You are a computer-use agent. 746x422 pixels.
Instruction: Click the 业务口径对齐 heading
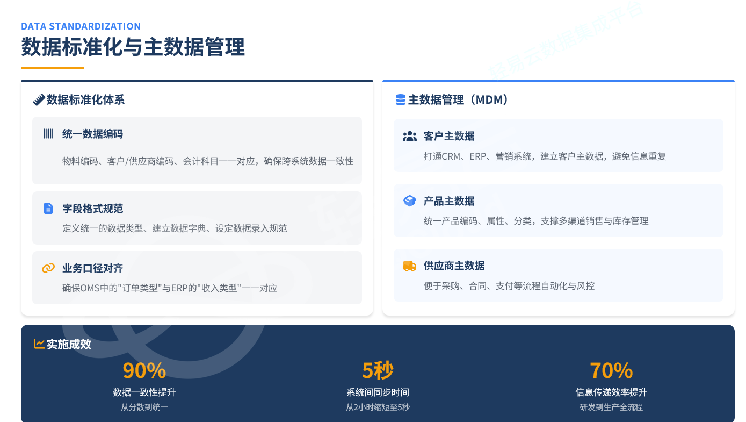coord(92,268)
